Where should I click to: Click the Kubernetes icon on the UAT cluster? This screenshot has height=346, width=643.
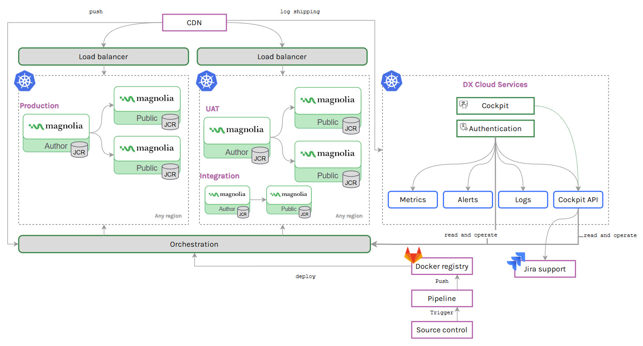click(206, 81)
